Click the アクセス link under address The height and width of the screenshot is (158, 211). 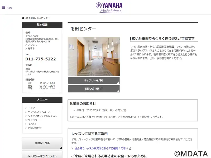coord(32,45)
